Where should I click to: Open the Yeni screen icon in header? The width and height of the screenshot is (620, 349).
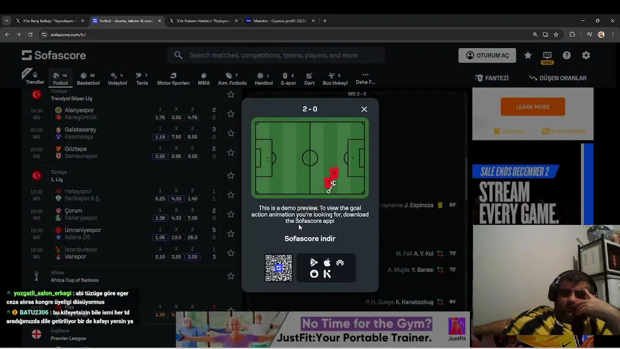(547, 57)
